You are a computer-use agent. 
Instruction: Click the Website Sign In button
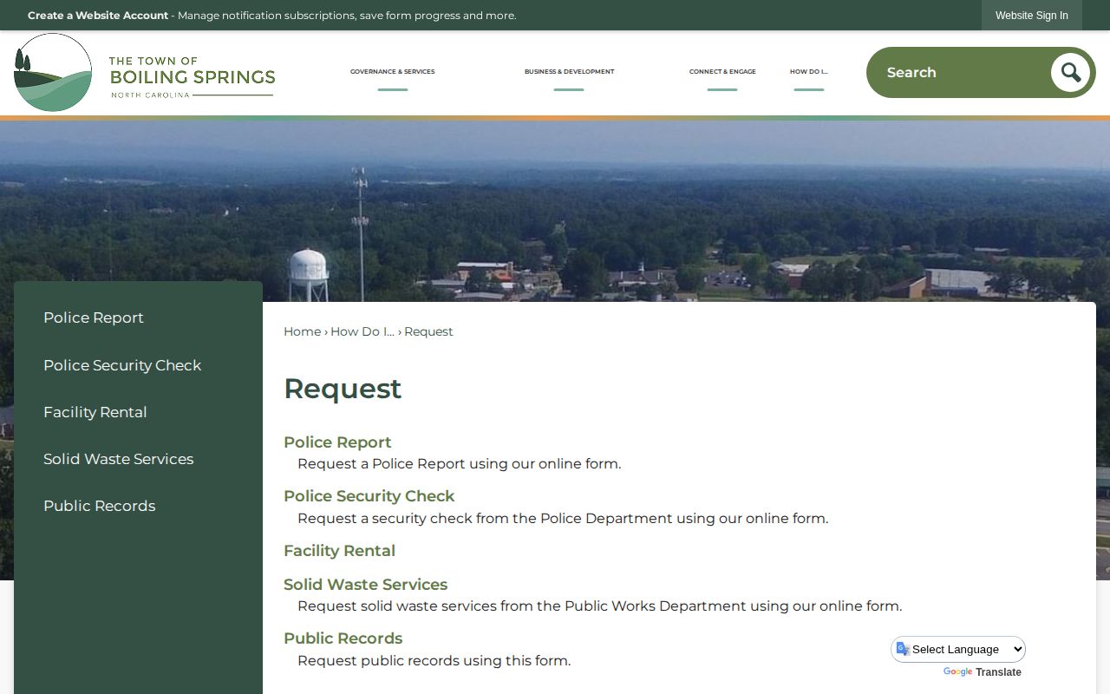(x=1032, y=16)
